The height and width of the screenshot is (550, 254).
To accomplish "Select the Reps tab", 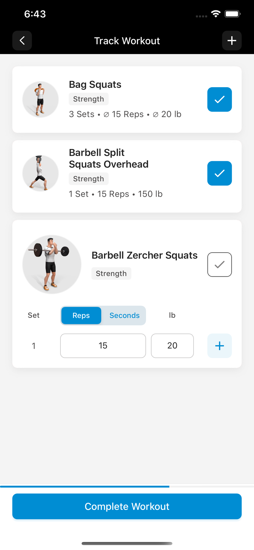I will coord(81,315).
